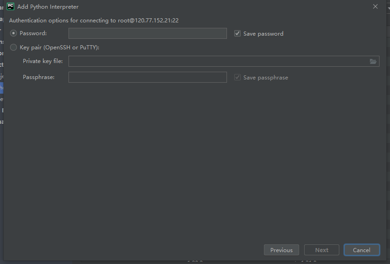This screenshot has height=264, width=390.
Task: Click the "Save passphrase" label text
Action: coord(266,77)
